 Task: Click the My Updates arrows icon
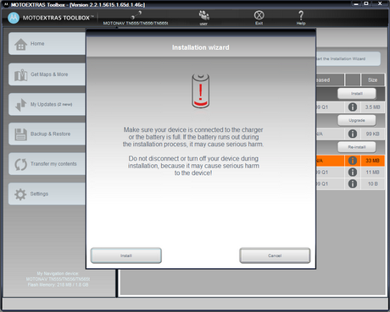coord(20,105)
